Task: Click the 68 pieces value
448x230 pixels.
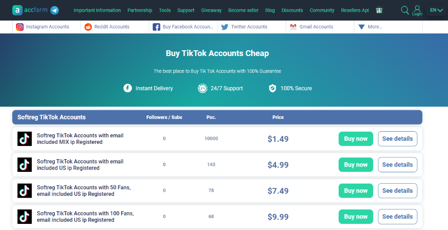Action: click(x=211, y=216)
